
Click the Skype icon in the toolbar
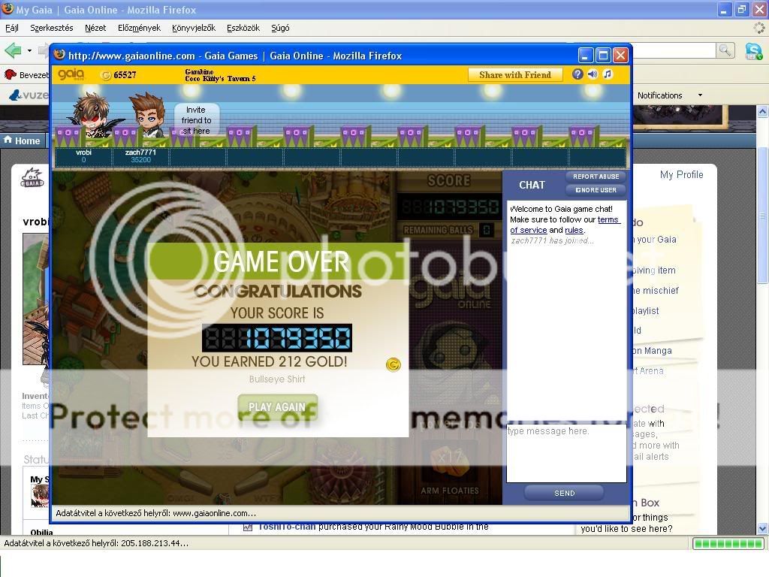[753, 50]
